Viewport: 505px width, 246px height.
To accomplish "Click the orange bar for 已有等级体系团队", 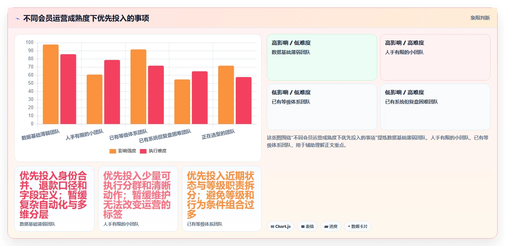I will tap(138, 87).
